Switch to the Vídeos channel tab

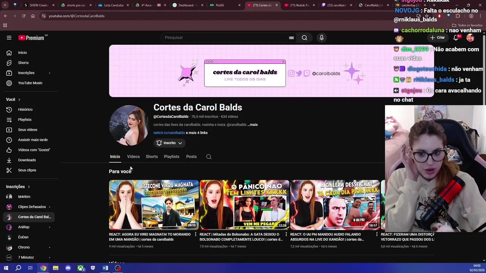[x=133, y=157]
